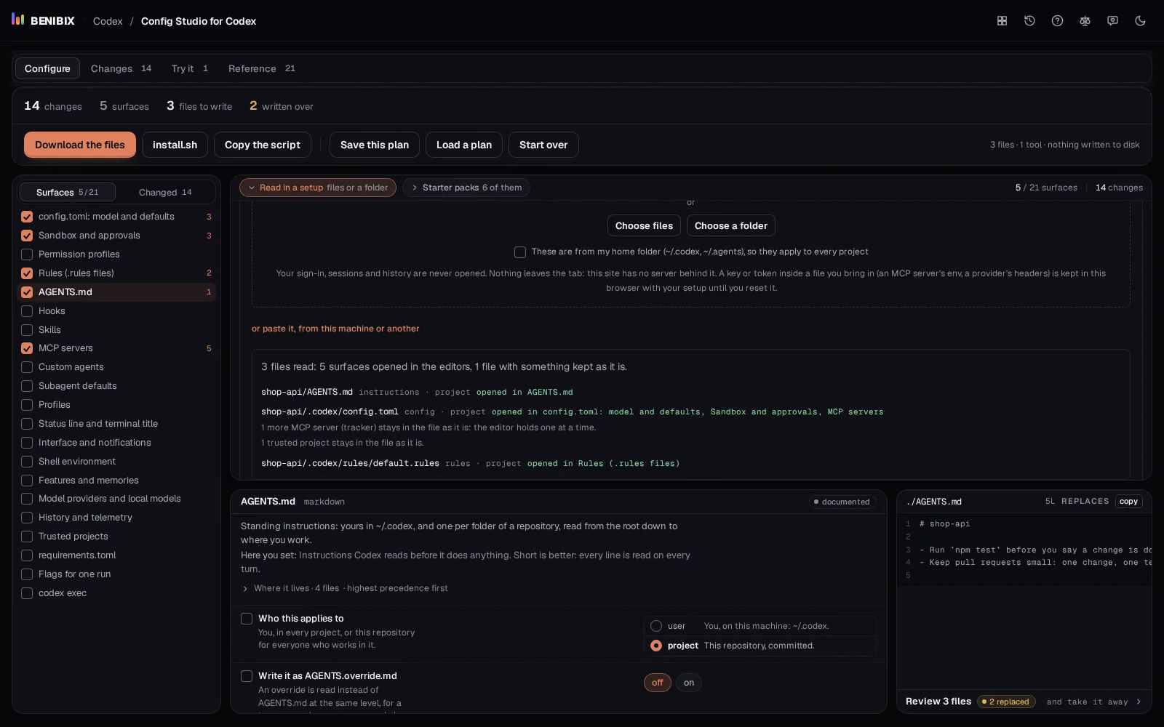Open the history clock icon
The height and width of the screenshot is (727, 1164).
(1029, 21)
